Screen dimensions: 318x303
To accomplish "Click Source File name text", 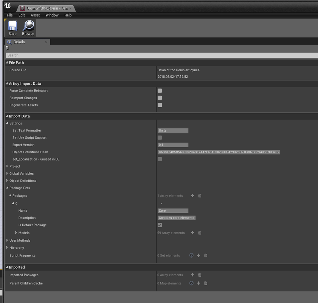I will tap(178, 70).
